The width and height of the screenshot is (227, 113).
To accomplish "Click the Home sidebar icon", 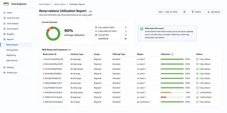I will (x=5, y=13).
